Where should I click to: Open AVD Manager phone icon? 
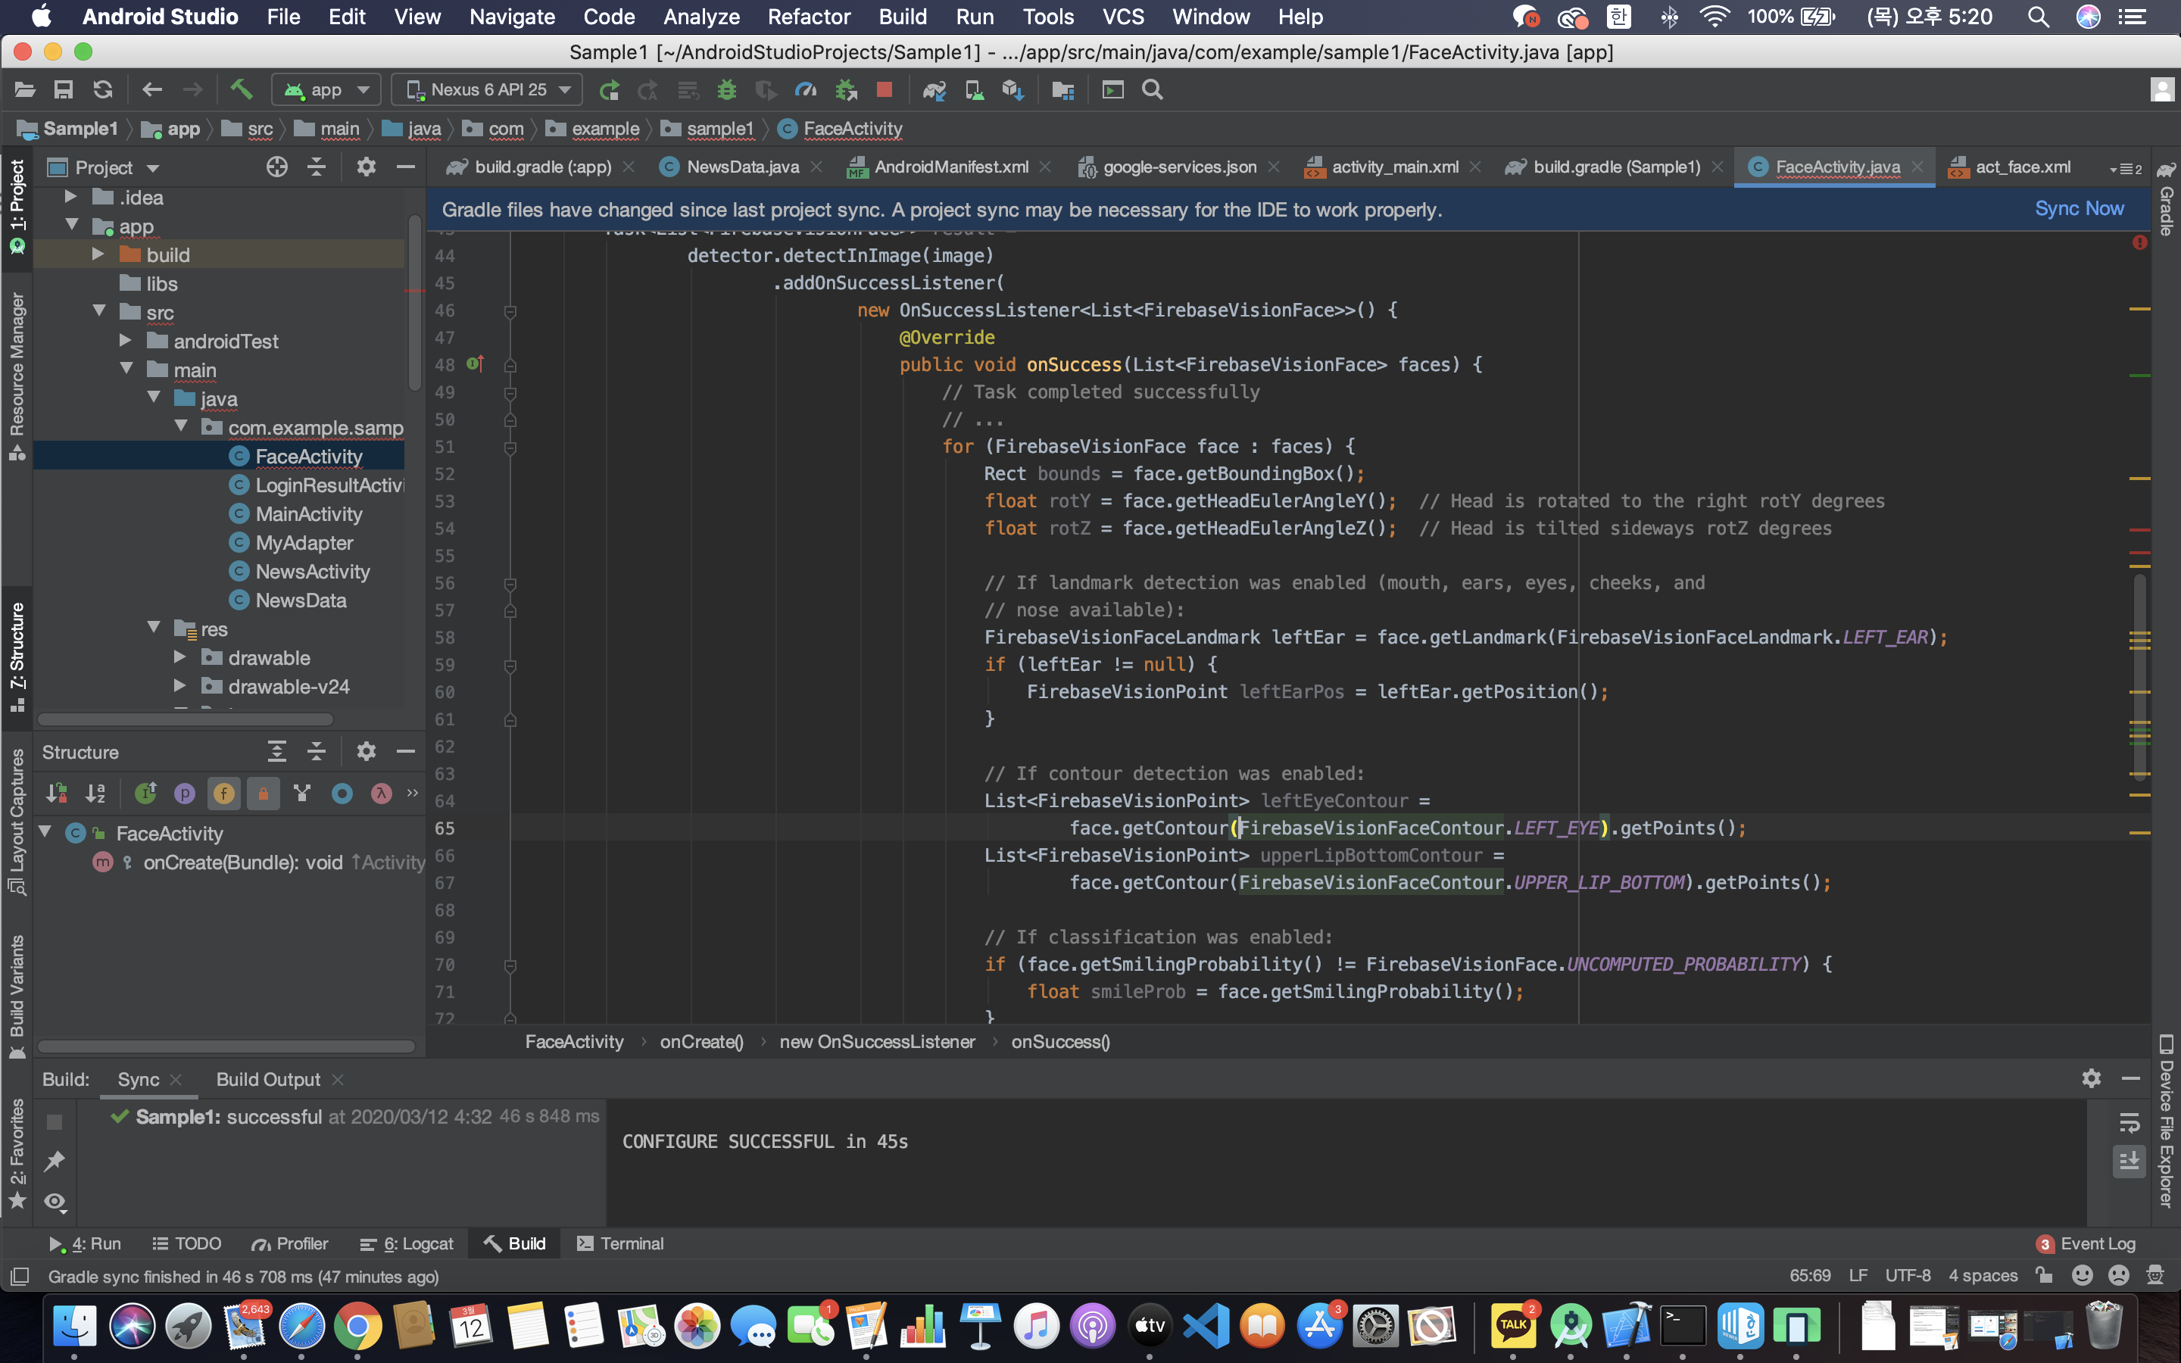click(973, 89)
